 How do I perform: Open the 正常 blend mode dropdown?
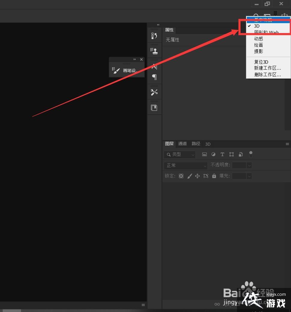coord(186,165)
